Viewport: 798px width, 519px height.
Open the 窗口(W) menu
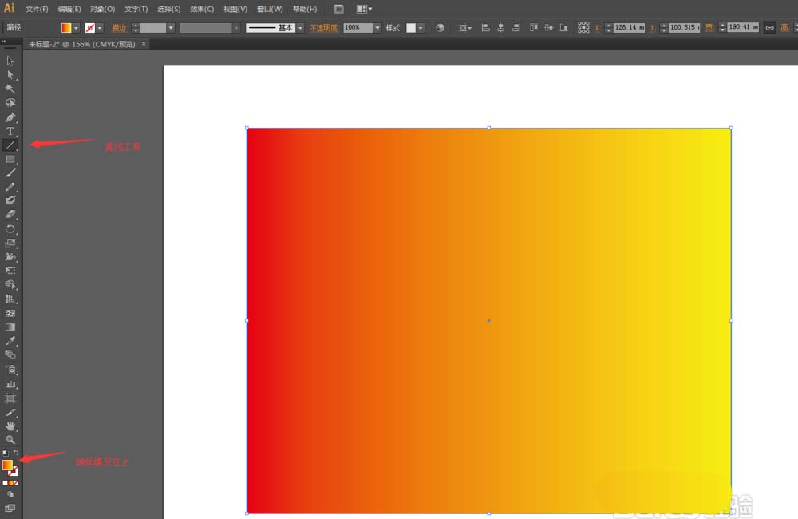pos(270,9)
